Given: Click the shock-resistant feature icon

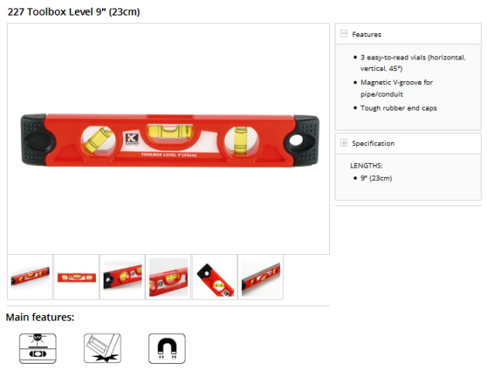Looking at the screenshot, I should [103, 348].
